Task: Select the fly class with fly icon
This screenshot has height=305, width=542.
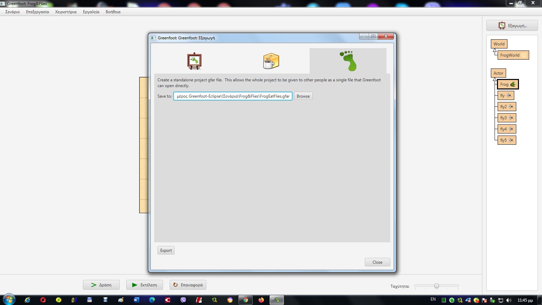Action: coord(506,96)
